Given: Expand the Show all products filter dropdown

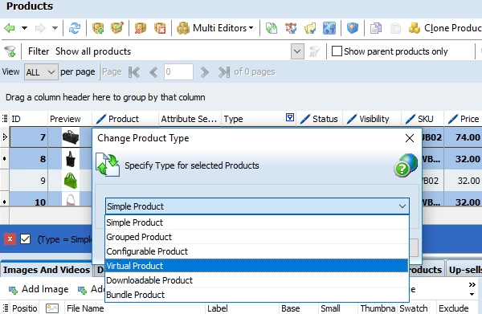Looking at the screenshot, I should (297, 51).
